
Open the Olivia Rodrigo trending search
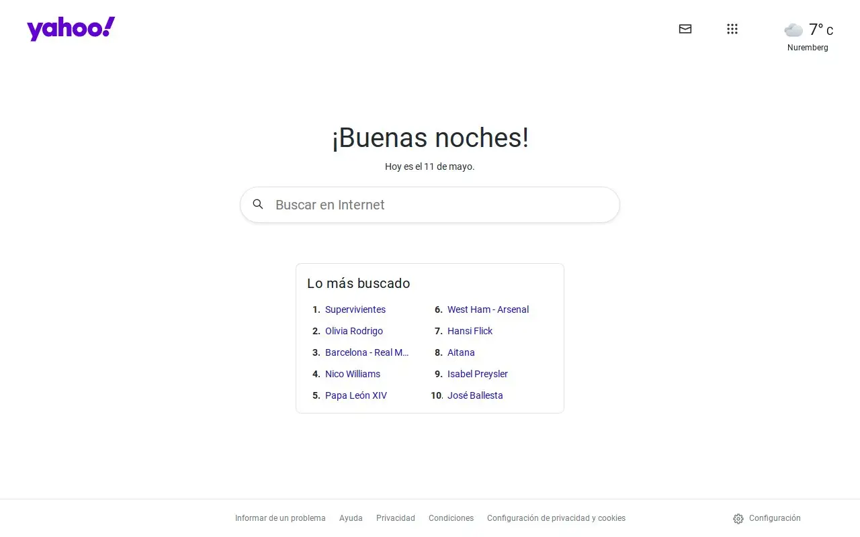[x=354, y=331]
